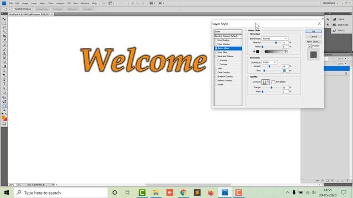Open Chrome from the taskbar

183,193
